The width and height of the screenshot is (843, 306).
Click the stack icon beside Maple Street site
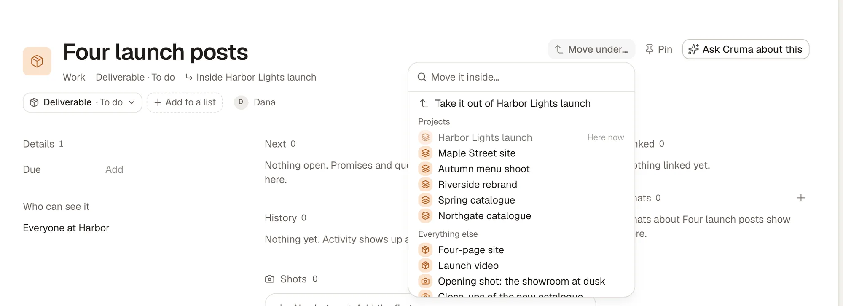click(425, 153)
